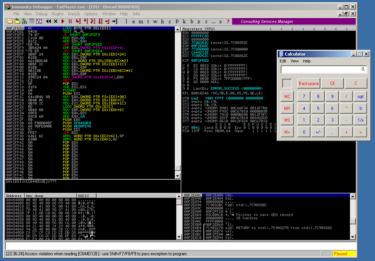Viewport: 375px width, 261px height.
Task: Click the Calculator display field
Action: 324,69
